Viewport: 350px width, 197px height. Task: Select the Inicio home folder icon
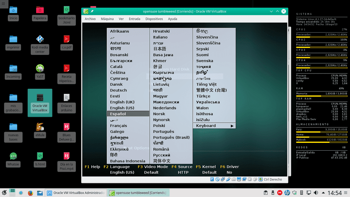pyautogui.click(x=13, y=13)
